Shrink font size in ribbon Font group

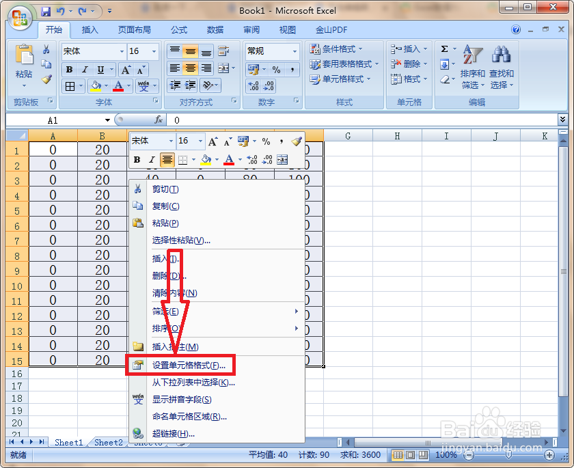click(141, 70)
